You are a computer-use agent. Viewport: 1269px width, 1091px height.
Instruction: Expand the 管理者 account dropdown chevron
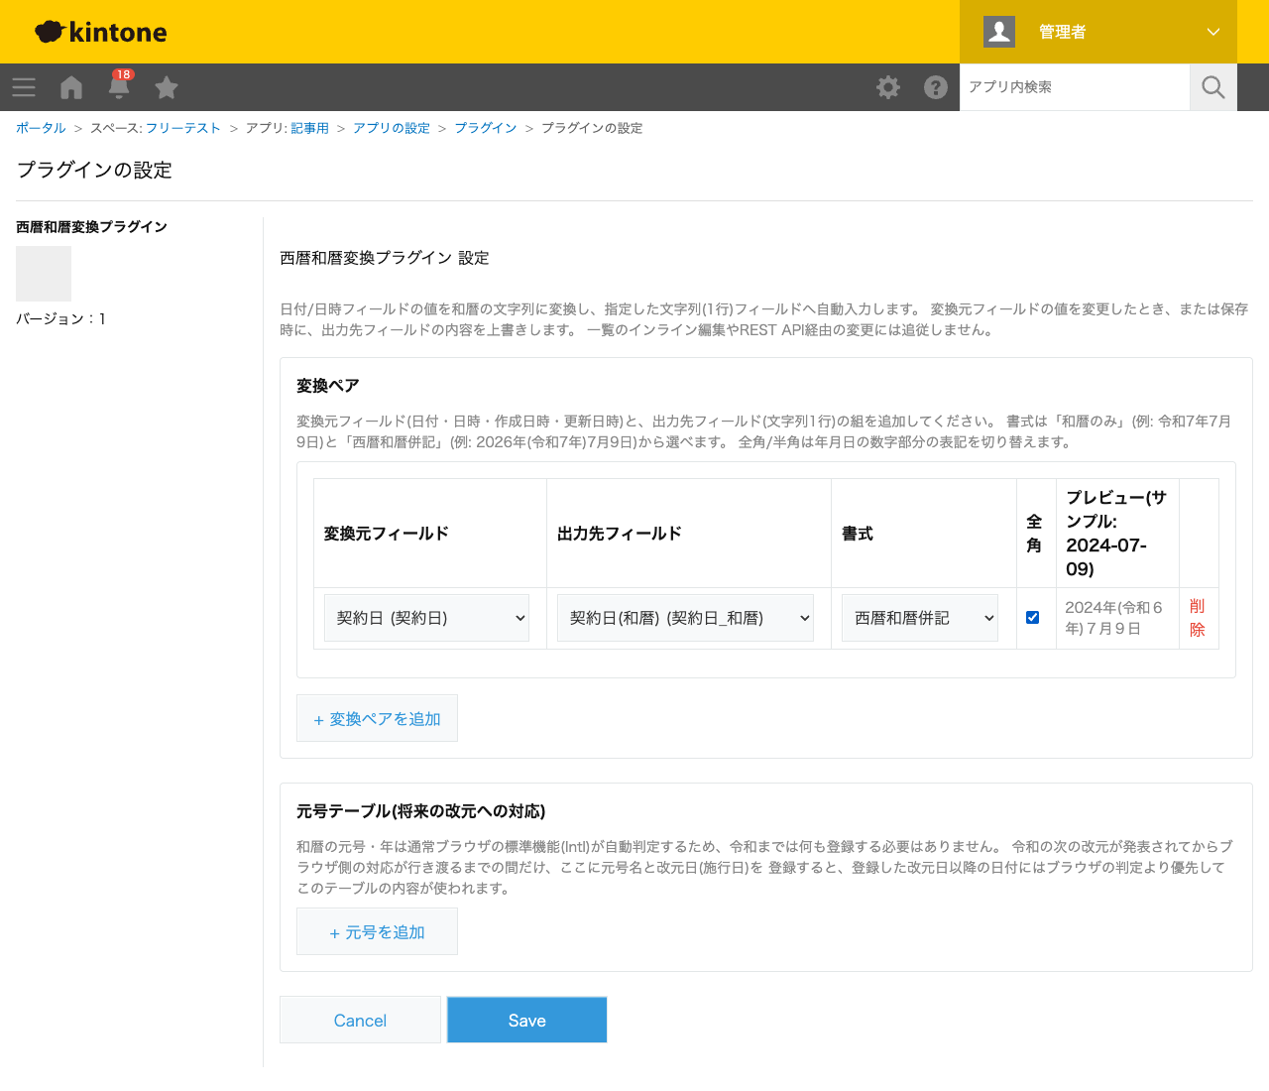click(x=1213, y=32)
